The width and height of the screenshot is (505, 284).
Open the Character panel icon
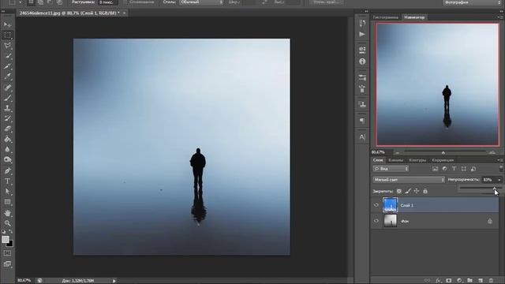pyautogui.click(x=362, y=136)
